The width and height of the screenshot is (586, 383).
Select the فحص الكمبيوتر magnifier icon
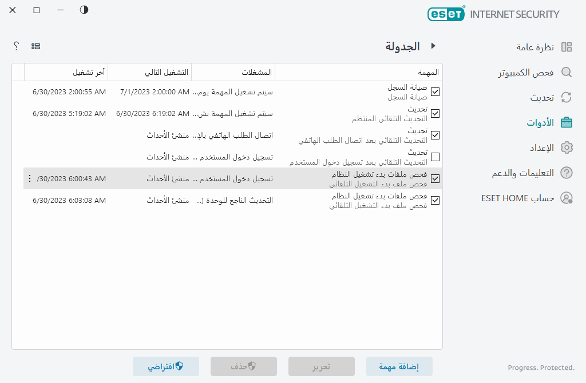point(566,73)
